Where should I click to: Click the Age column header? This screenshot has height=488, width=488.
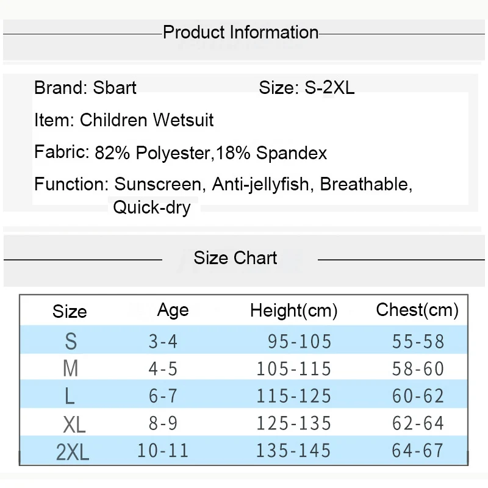(173, 310)
